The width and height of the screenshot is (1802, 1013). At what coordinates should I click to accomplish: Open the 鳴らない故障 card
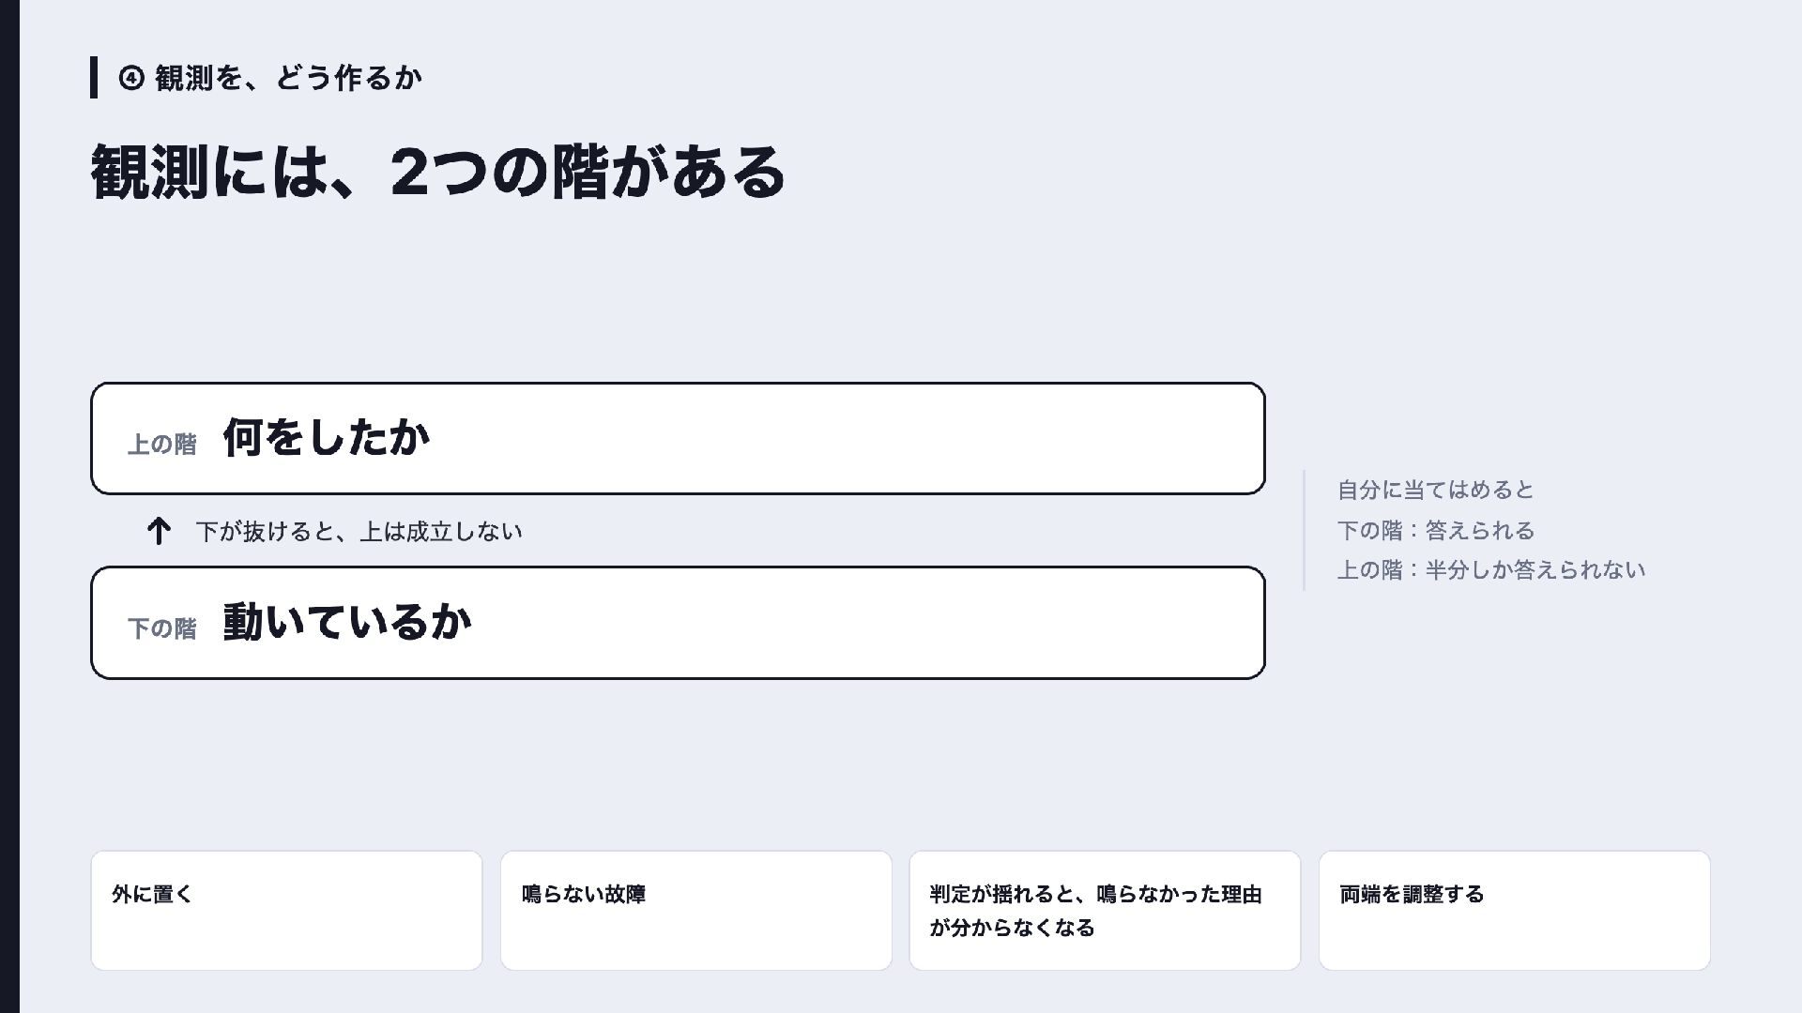point(695,911)
